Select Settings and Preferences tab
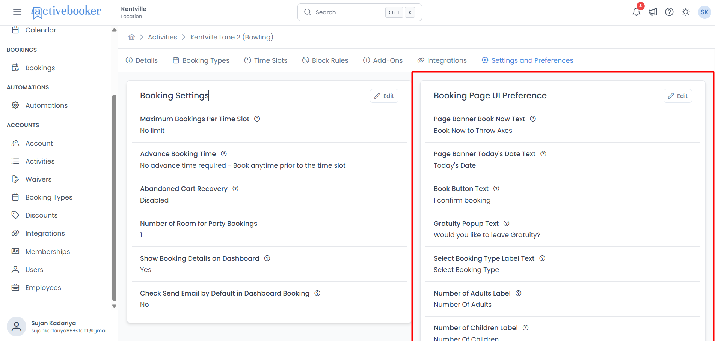 click(x=527, y=60)
